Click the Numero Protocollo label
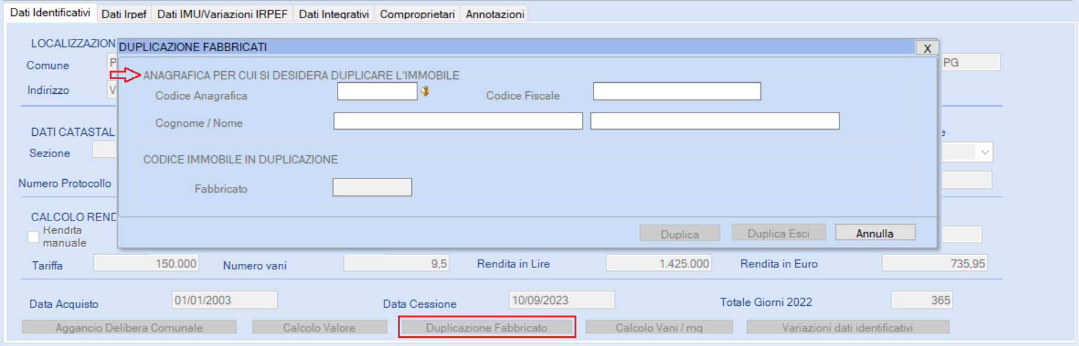This screenshot has width=1079, height=346. click(65, 183)
